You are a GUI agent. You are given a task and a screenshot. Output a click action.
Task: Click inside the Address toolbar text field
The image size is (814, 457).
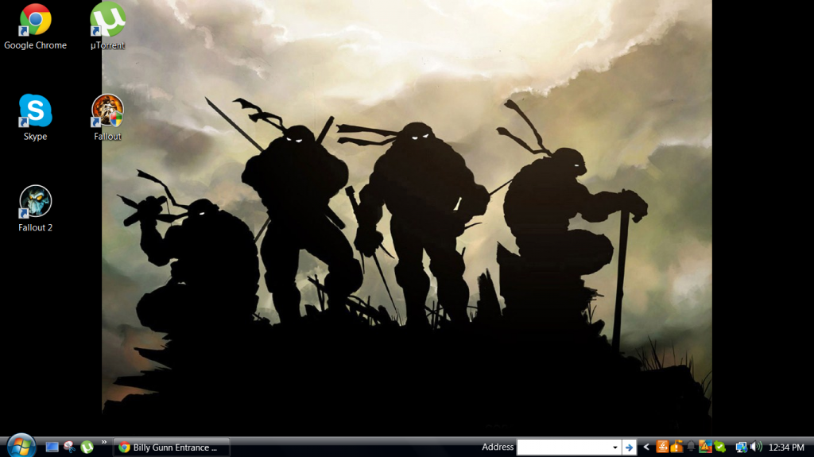pos(563,447)
